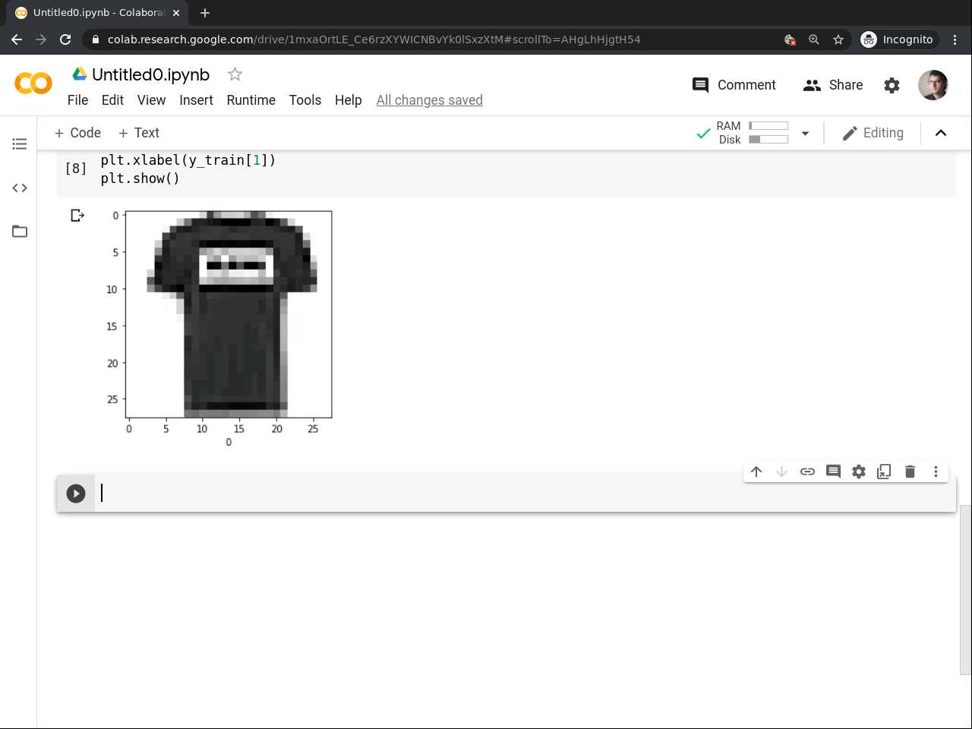
Task: Open the comments panel
Action: [734, 85]
